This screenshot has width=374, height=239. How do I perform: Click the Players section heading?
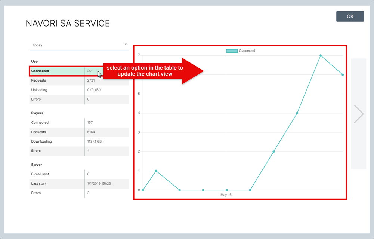point(37,113)
